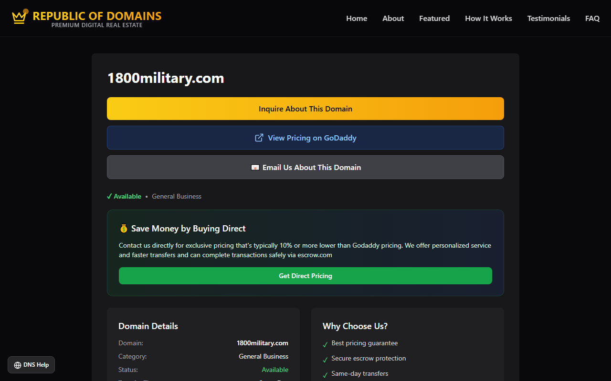Image resolution: width=611 pixels, height=381 pixels.
Task: Click the crown logo icon
Action: (20, 17)
